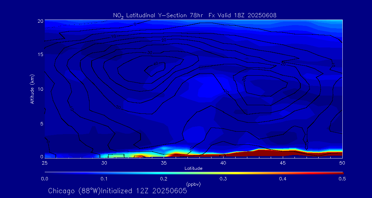Screen dimensions: 372x198
Task: Click the plot title 'NO2 Latitudinal Y-Section 78hr'
Action: coord(158,15)
